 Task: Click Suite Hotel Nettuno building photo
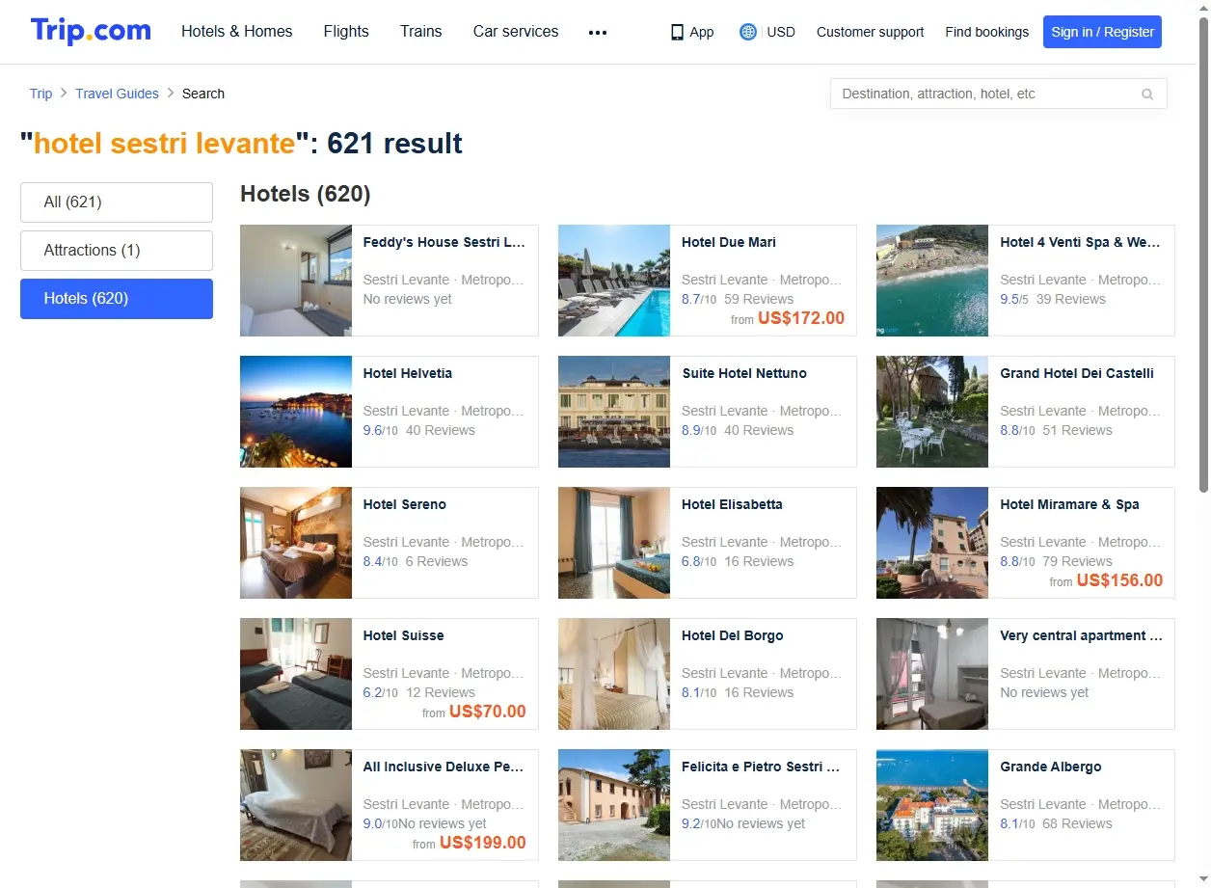tap(614, 412)
